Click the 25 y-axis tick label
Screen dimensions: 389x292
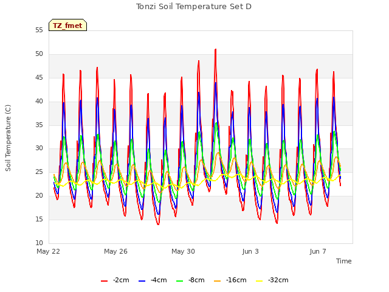pos(39,172)
